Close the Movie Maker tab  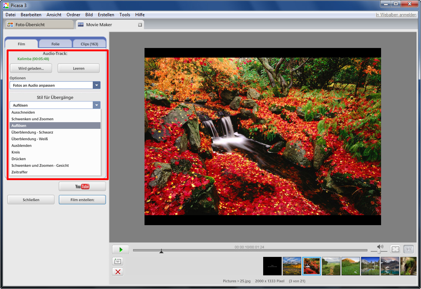pos(140,25)
